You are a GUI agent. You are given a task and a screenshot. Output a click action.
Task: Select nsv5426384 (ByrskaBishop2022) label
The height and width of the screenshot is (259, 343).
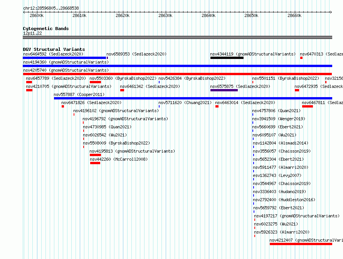click(192, 78)
